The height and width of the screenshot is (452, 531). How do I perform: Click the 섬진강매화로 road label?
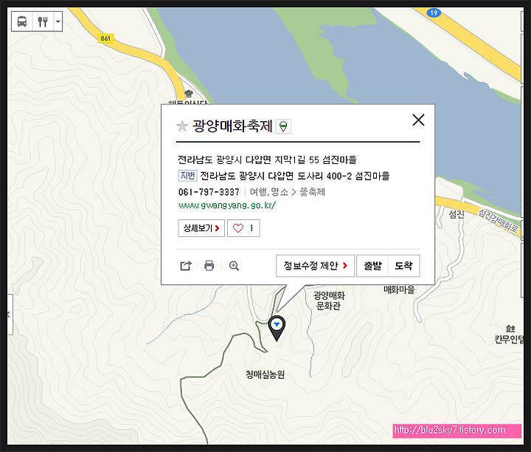(498, 221)
